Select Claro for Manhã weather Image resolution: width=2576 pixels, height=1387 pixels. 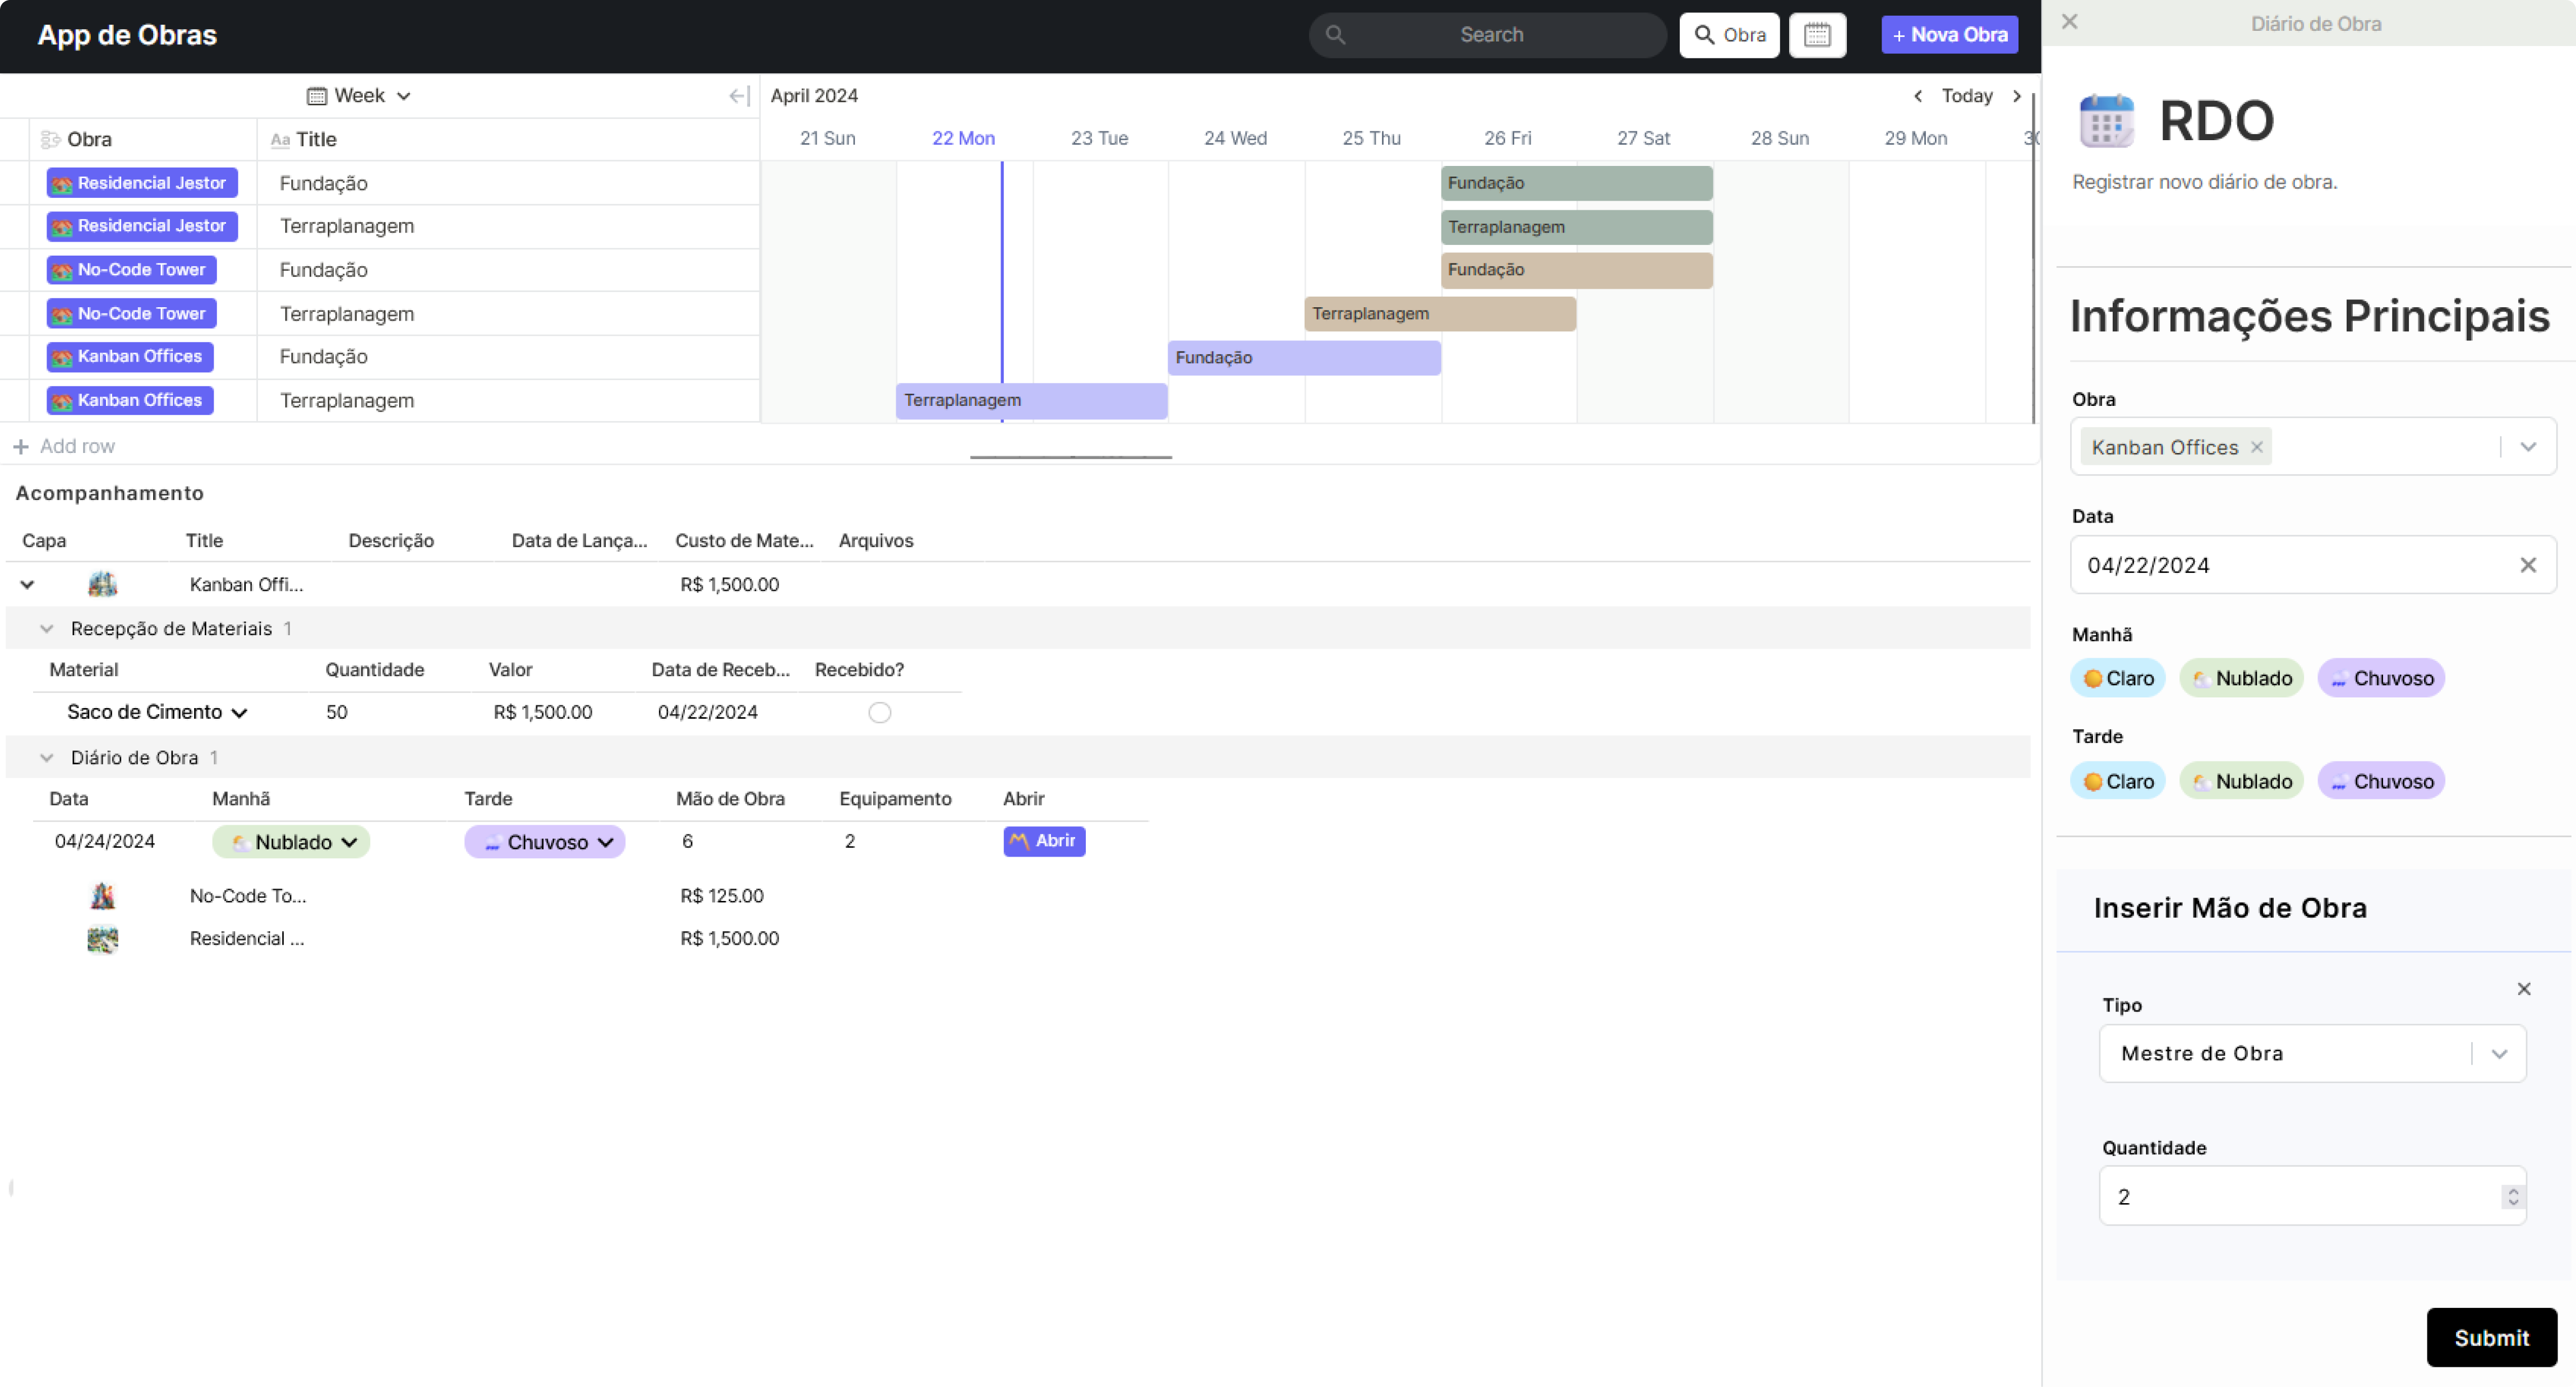point(2117,678)
